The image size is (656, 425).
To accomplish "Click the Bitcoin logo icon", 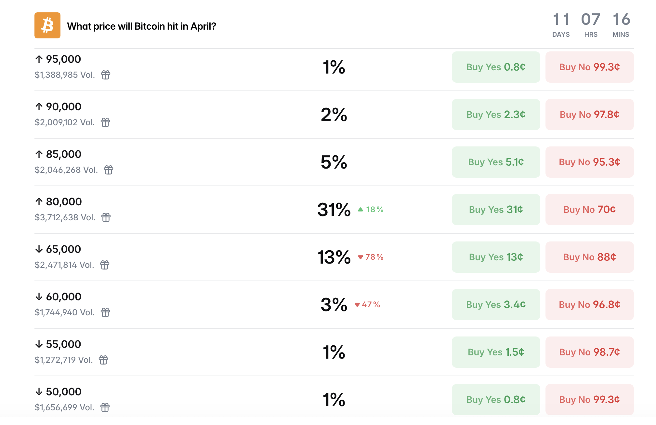I will (x=47, y=26).
